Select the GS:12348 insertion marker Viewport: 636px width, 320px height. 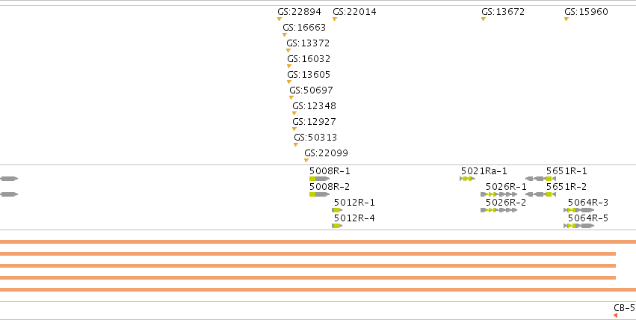pyautogui.click(x=294, y=114)
